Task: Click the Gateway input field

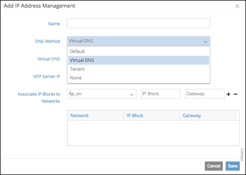Action: [x=205, y=94]
